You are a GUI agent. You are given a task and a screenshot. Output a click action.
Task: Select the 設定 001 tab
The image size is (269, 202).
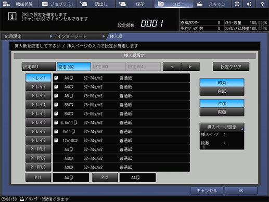[39, 67]
